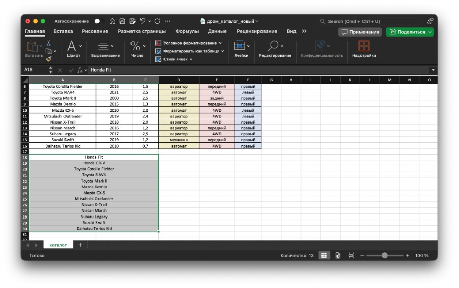
Task: Open the Данные ribbon tab
Action: click(217, 31)
